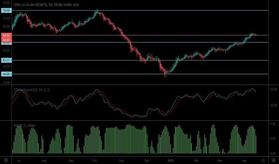Select the 51.11 price level label

(x=6, y=60)
